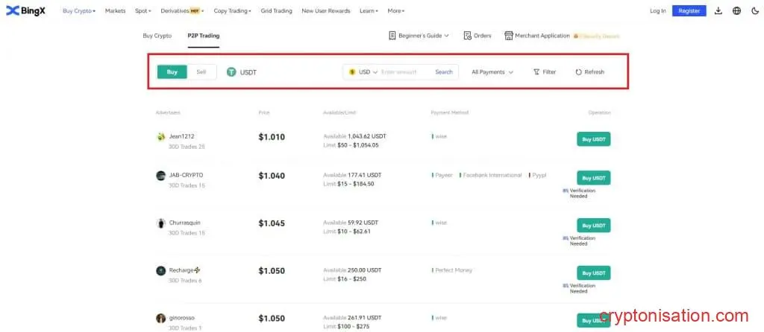This screenshot has height=332, width=764.
Task: Click the Perfect Money payment method
Action: [x=453, y=270]
